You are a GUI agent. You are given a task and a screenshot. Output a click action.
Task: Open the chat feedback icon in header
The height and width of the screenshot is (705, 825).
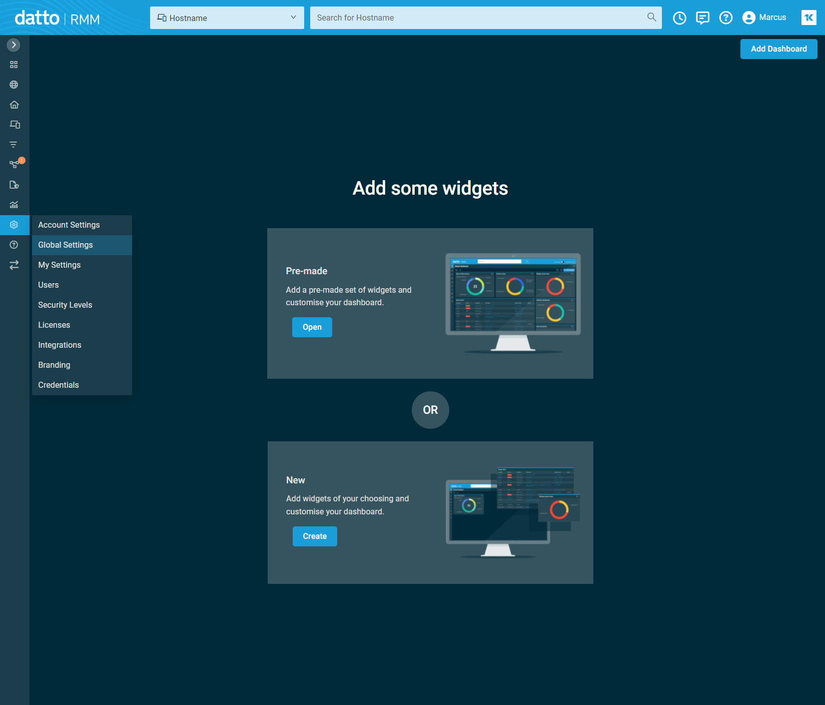(x=702, y=18)
